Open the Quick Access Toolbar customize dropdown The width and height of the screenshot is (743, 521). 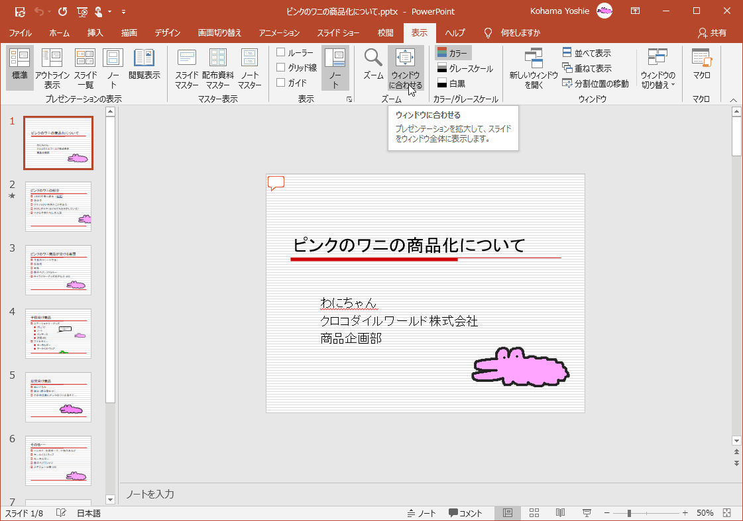(123, 11)
